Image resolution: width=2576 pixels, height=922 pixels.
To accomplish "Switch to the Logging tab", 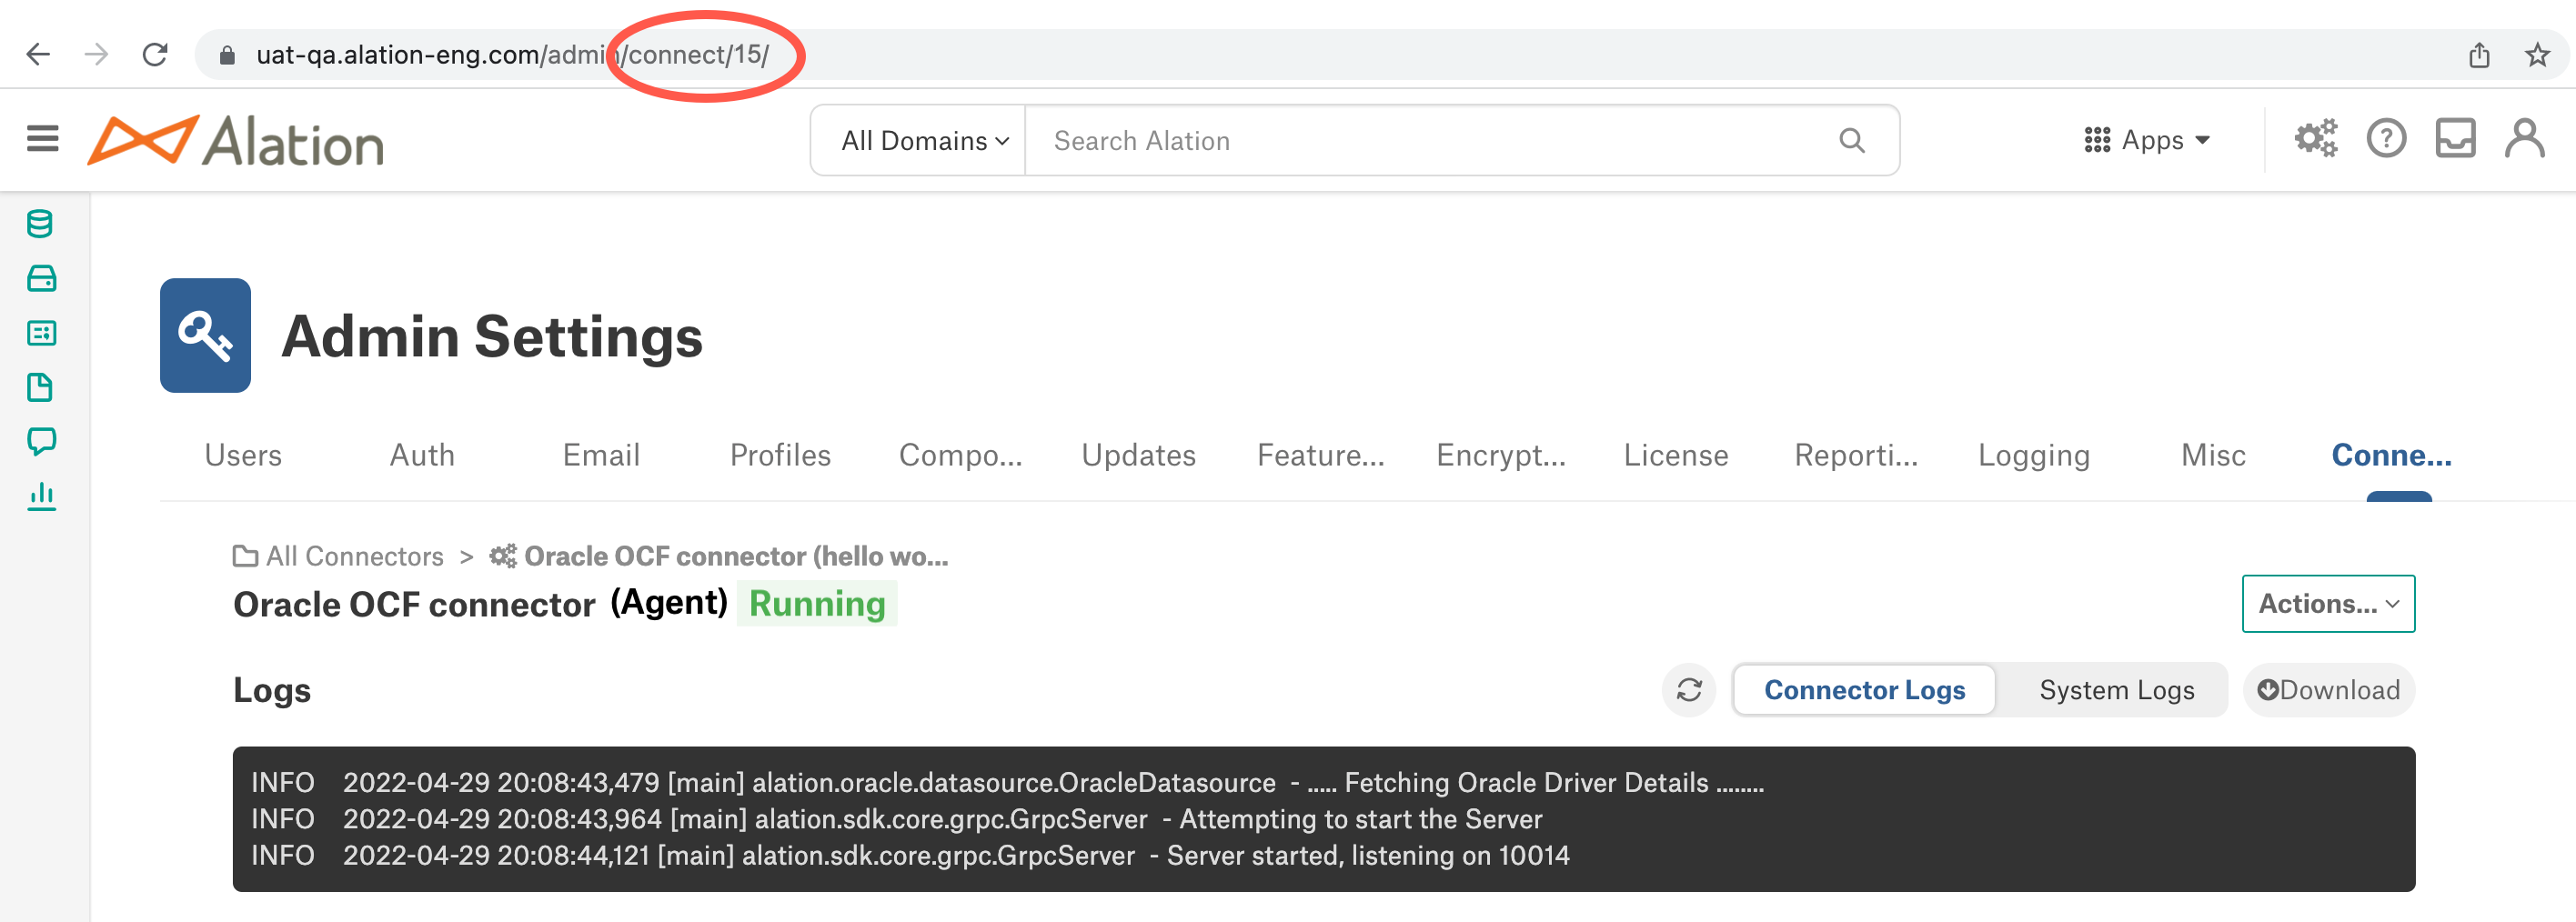I will (x=2033, y=455).
